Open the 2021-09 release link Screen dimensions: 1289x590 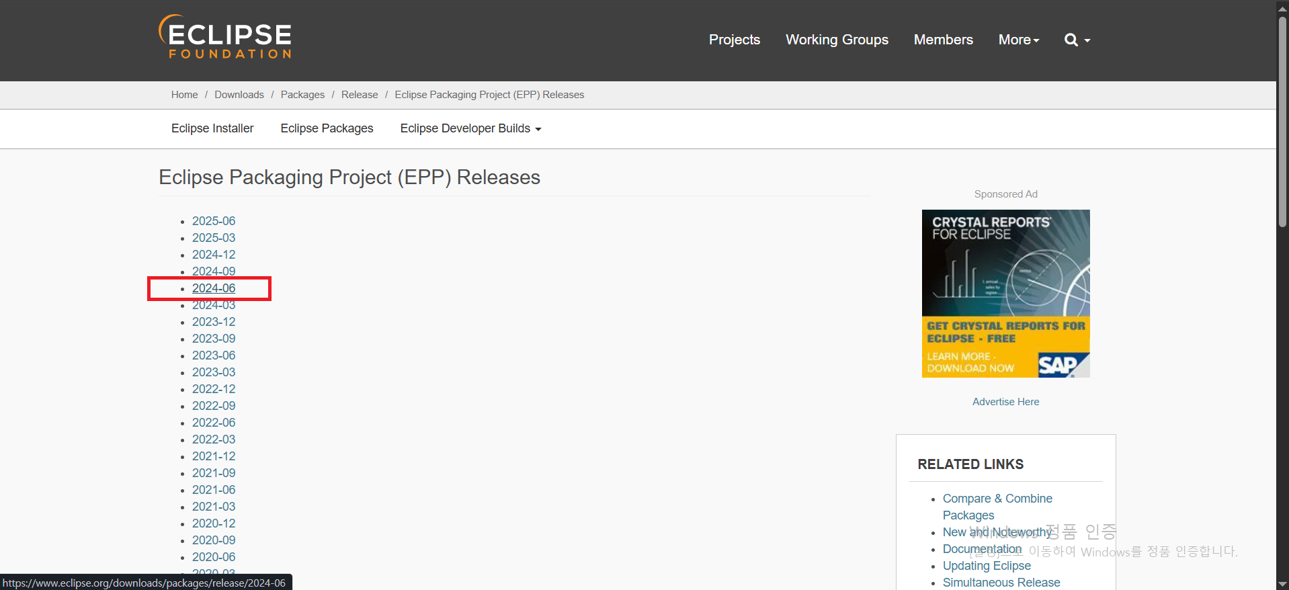(x=214, y=473)
